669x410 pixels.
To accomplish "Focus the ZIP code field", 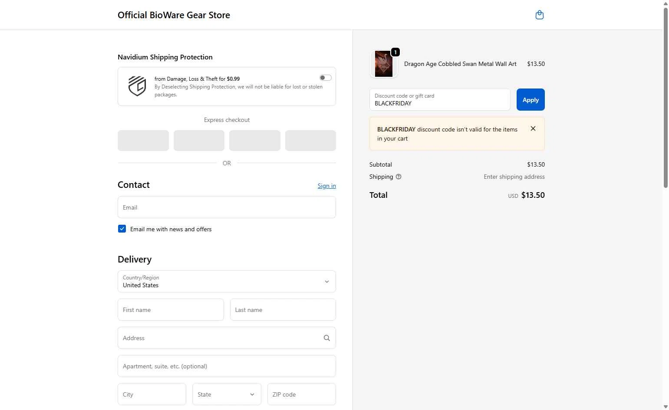I will 302,394.
